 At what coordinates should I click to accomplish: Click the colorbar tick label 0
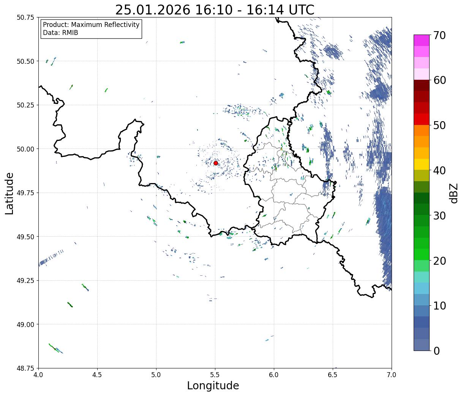[x=436, y=351]
